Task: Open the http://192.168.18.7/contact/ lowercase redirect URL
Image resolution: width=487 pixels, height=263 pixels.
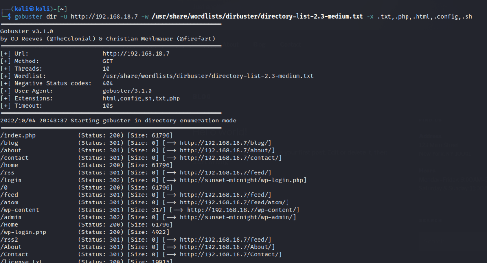Action: click(230, 158)
